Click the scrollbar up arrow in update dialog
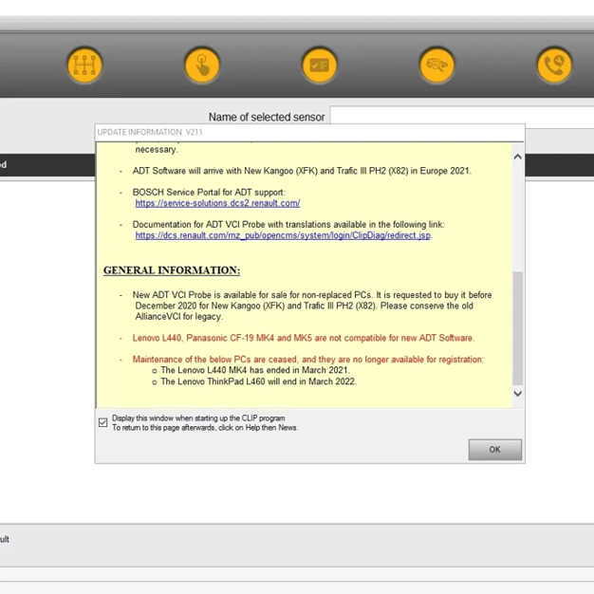 517,158
